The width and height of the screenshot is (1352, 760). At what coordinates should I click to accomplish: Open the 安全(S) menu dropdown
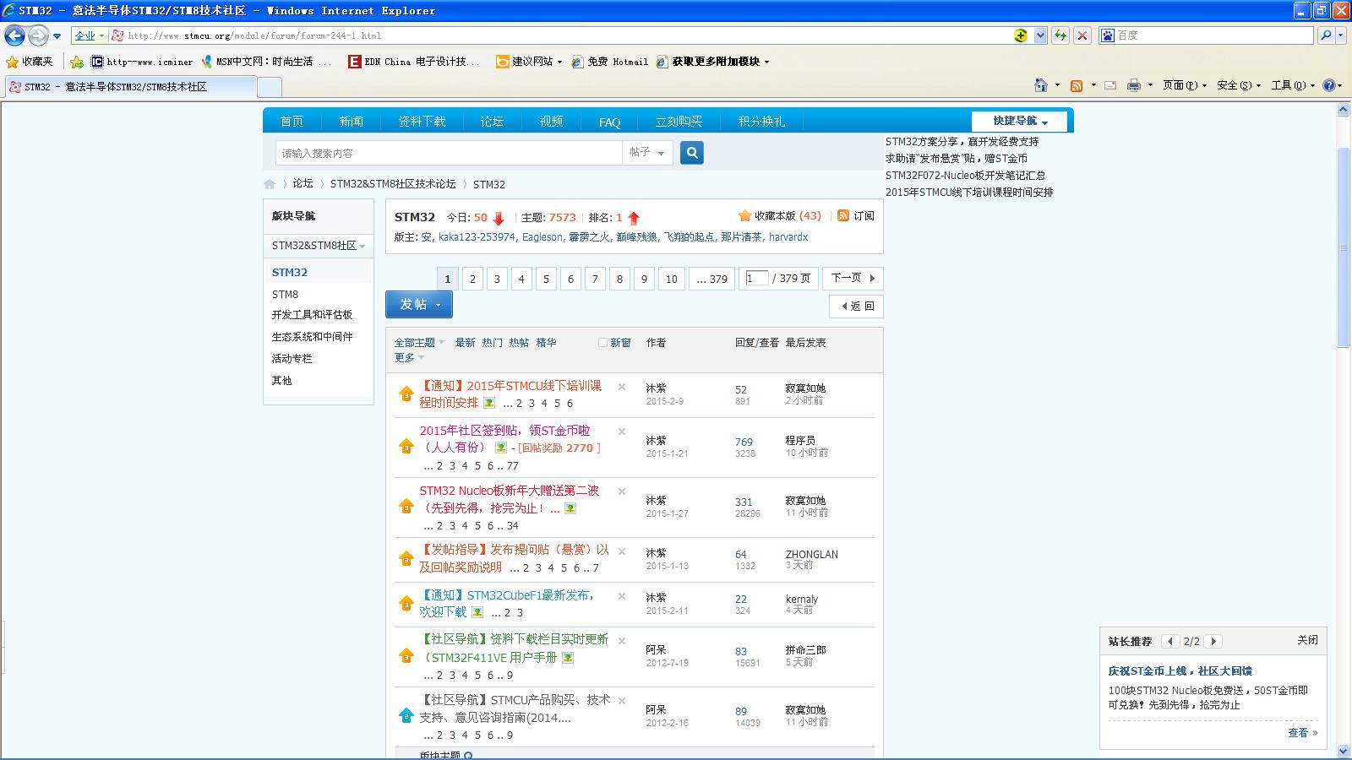(x=1239, y=85)
